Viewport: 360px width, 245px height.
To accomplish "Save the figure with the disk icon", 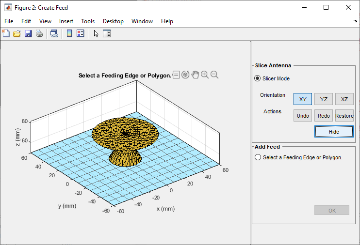I will [28, 33].
